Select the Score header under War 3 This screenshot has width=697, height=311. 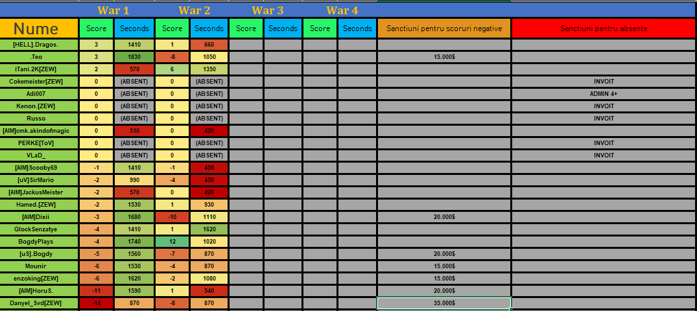pyautogui.click(x=246, y=29)
